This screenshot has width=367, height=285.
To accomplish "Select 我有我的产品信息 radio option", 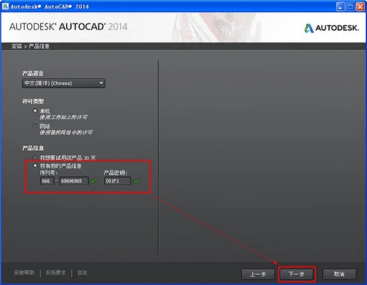I will tap(35, 166).
